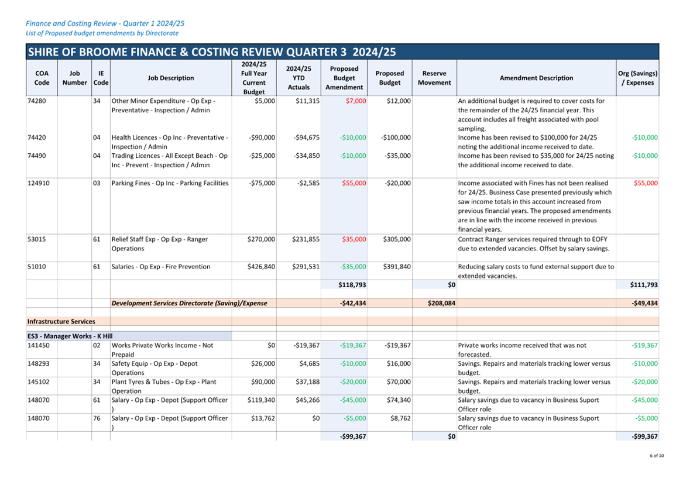Viewport: 676px width, 478px height.
Task: Click Development Services Directorate (Saving)/Expense row label
Action: [189, 303]
